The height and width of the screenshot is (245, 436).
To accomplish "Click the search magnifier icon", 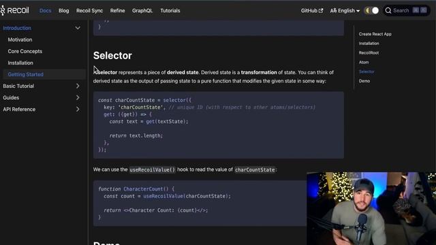I will [x=388, y=11].
